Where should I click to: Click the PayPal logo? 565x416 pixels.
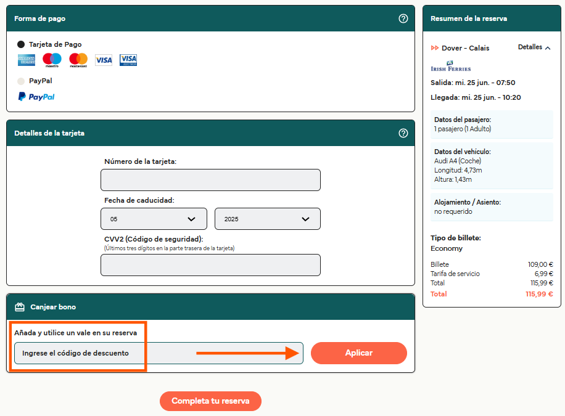point(36,97)
